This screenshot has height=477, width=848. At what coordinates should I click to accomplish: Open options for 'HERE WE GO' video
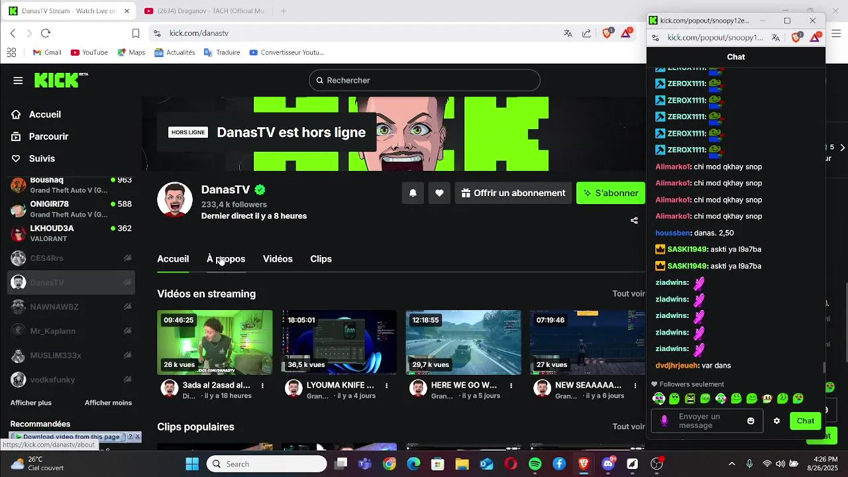pos(511,386)
